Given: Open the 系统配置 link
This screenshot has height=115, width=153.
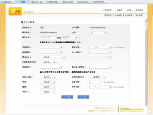Looking at the screenshot, I should point(129,15).
